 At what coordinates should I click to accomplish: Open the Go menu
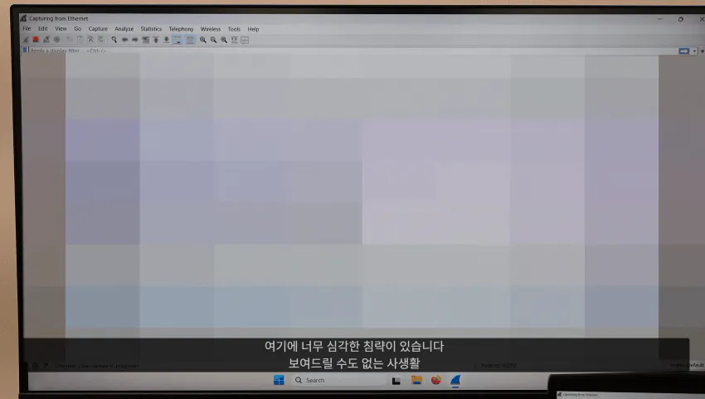(x=78, y=29)
